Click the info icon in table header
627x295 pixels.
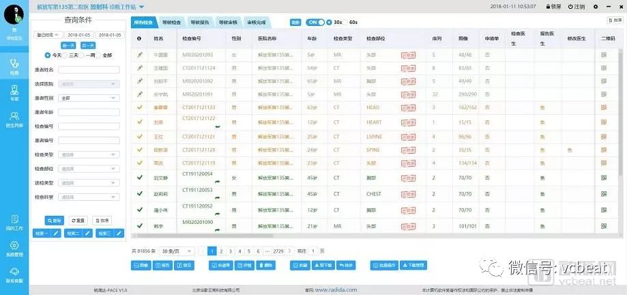(139, 39)
